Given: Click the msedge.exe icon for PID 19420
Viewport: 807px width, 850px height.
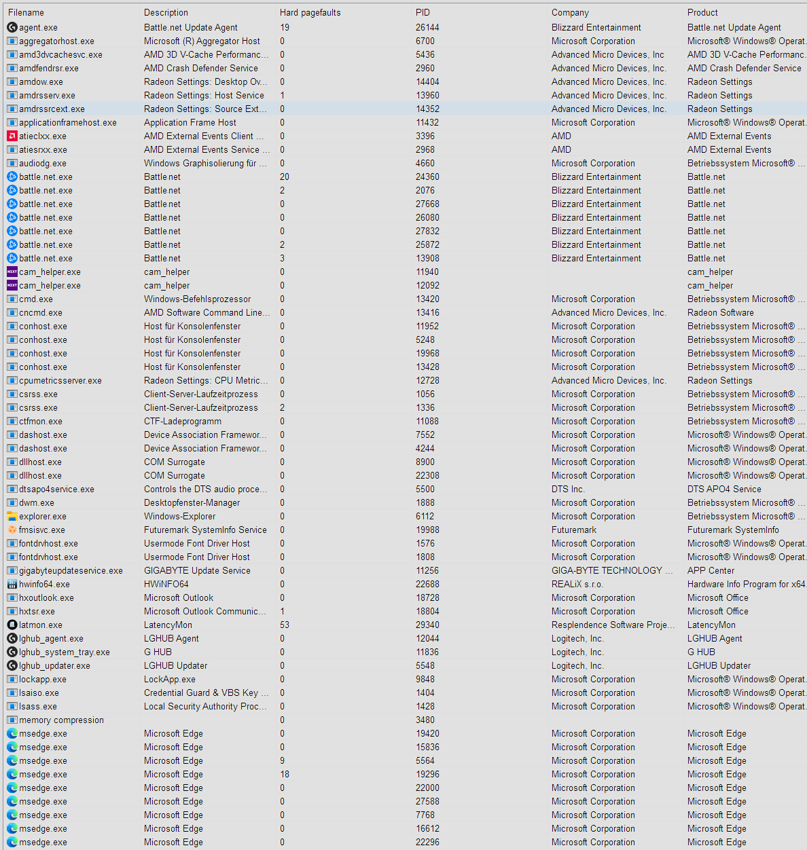Looking at the screenshot, I should pos(12,734).
